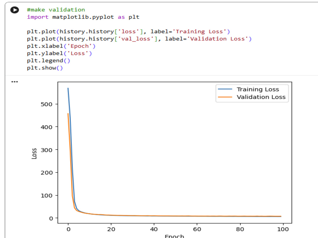Click the y-axis tick label 500

click(x=46, y=104)
